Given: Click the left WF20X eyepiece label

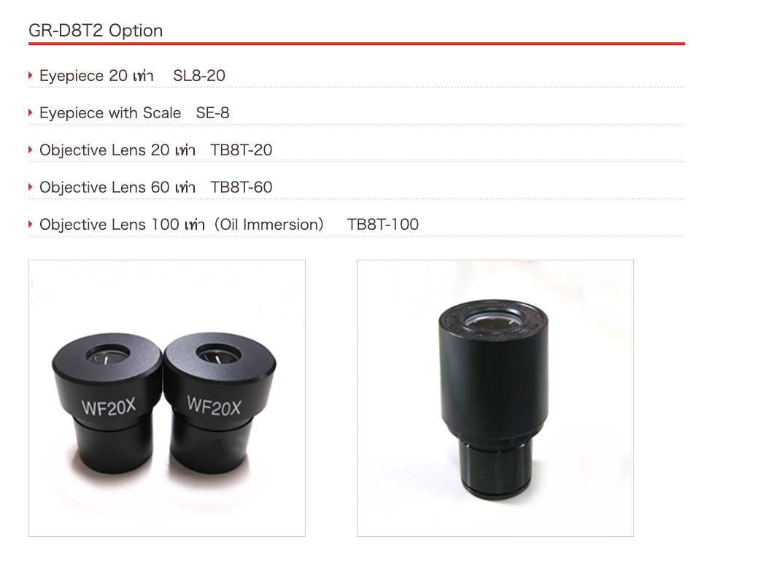Looking at the screenshot, I should [x=109, y=407].
